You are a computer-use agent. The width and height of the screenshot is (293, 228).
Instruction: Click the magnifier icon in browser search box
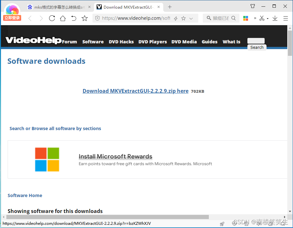(234, 18)
